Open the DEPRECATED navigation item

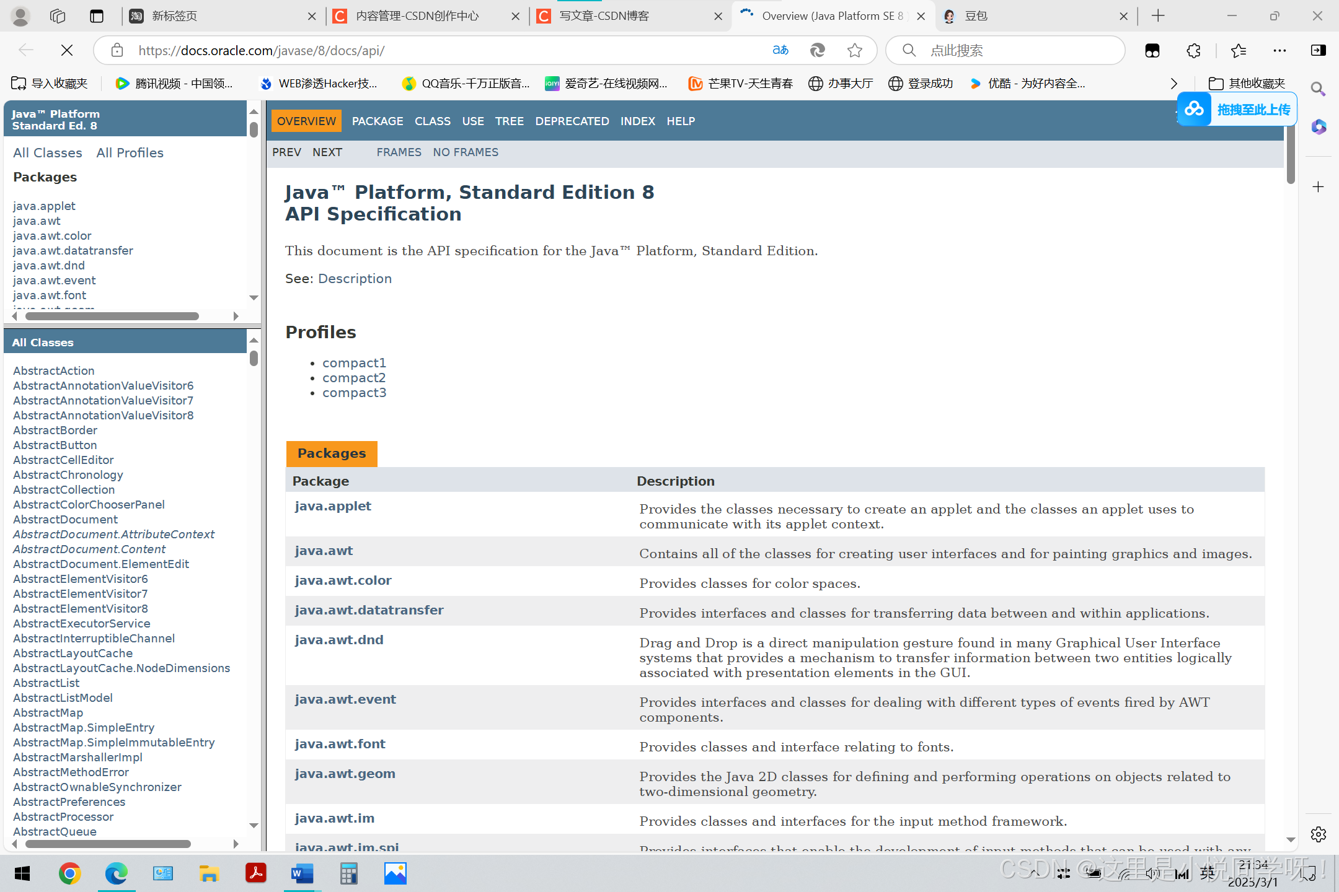572,121
